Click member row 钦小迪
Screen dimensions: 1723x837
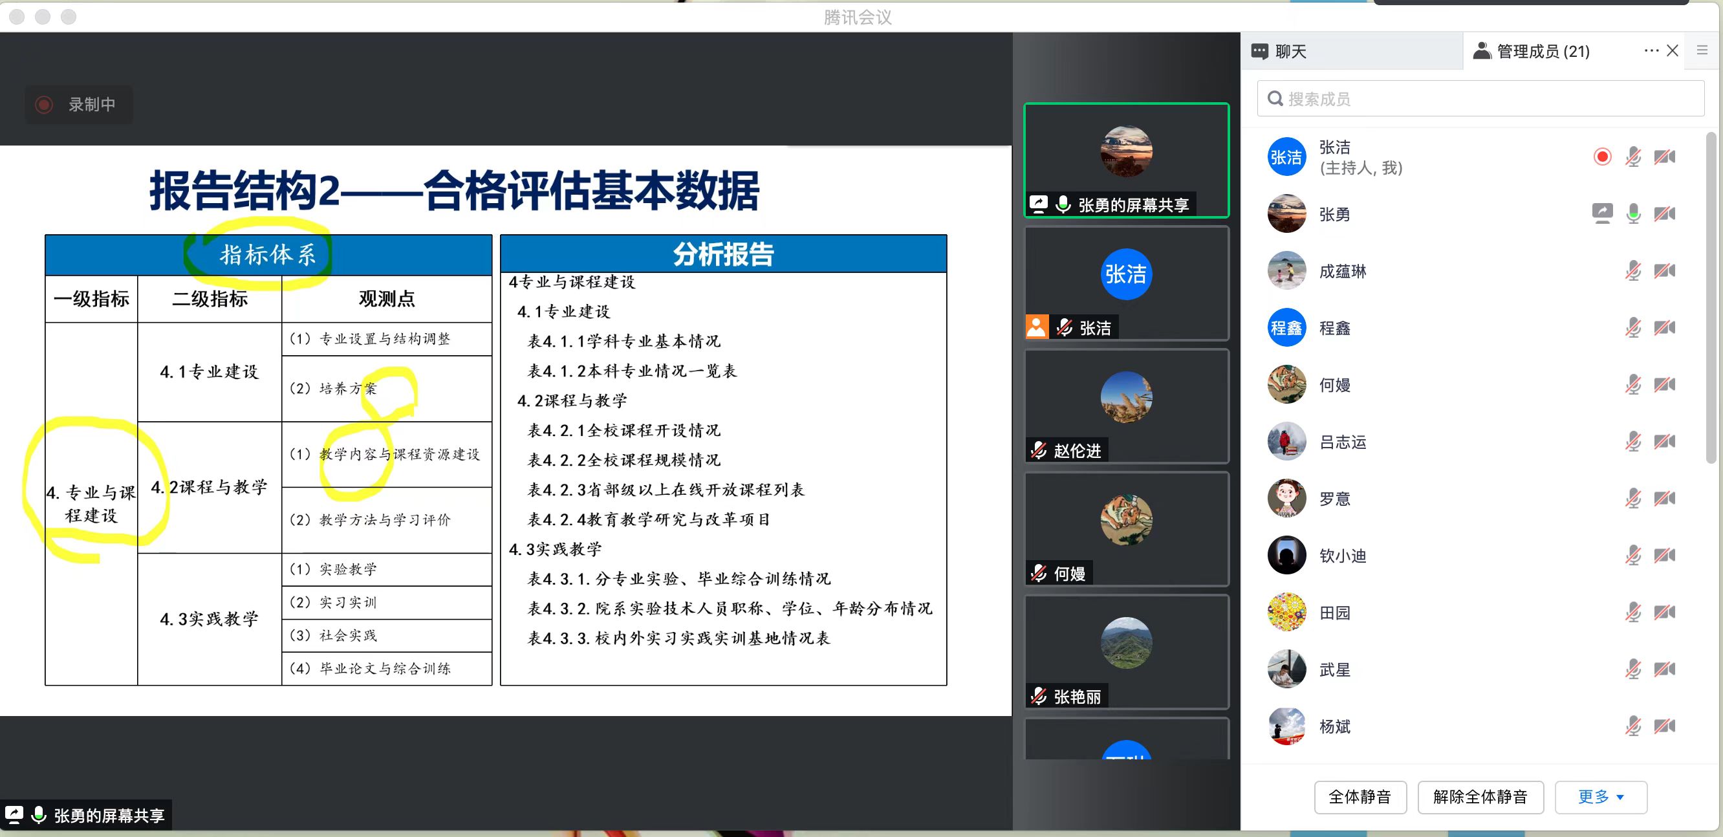coord(1471,556)
